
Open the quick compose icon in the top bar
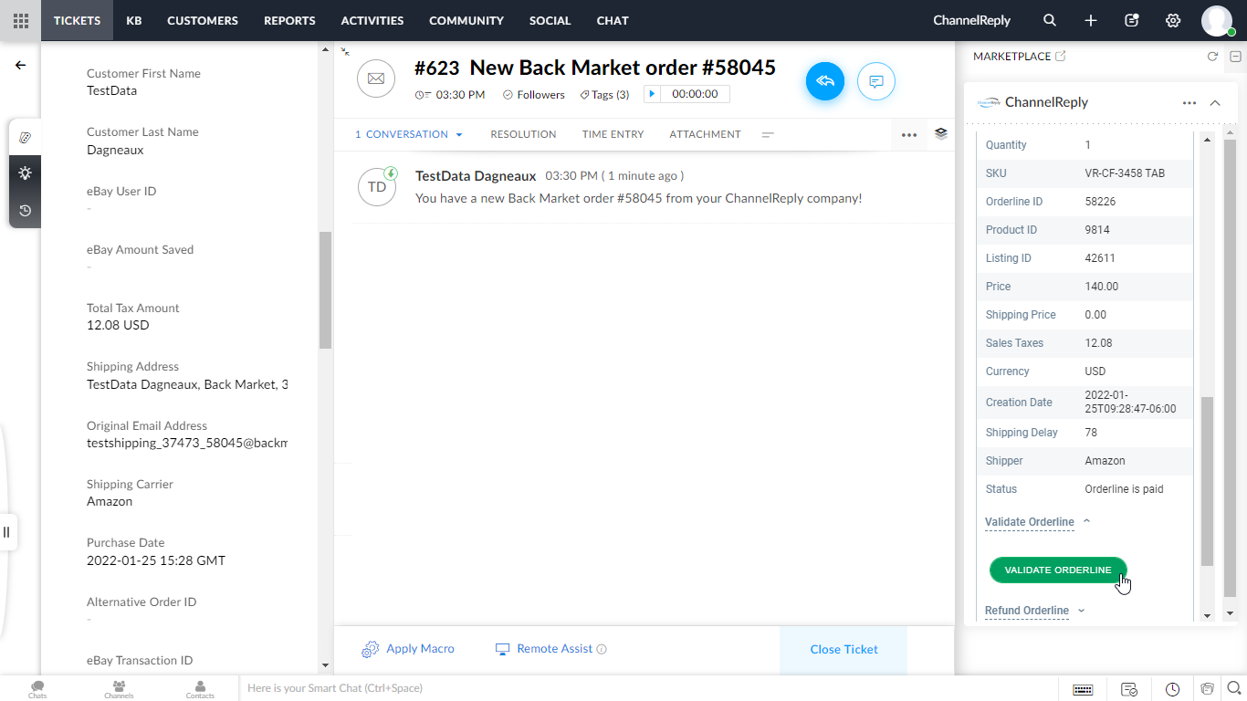coord(1132,20)
